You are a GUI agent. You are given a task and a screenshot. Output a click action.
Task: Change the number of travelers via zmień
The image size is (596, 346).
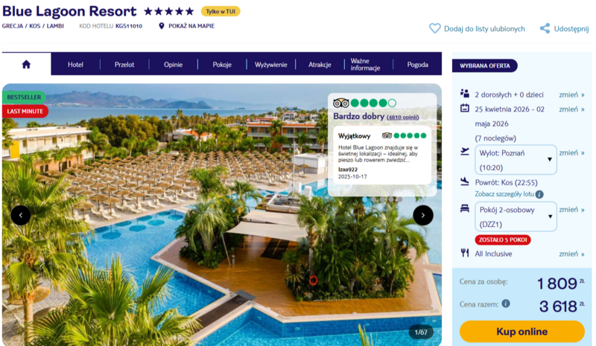click(571, 94)
